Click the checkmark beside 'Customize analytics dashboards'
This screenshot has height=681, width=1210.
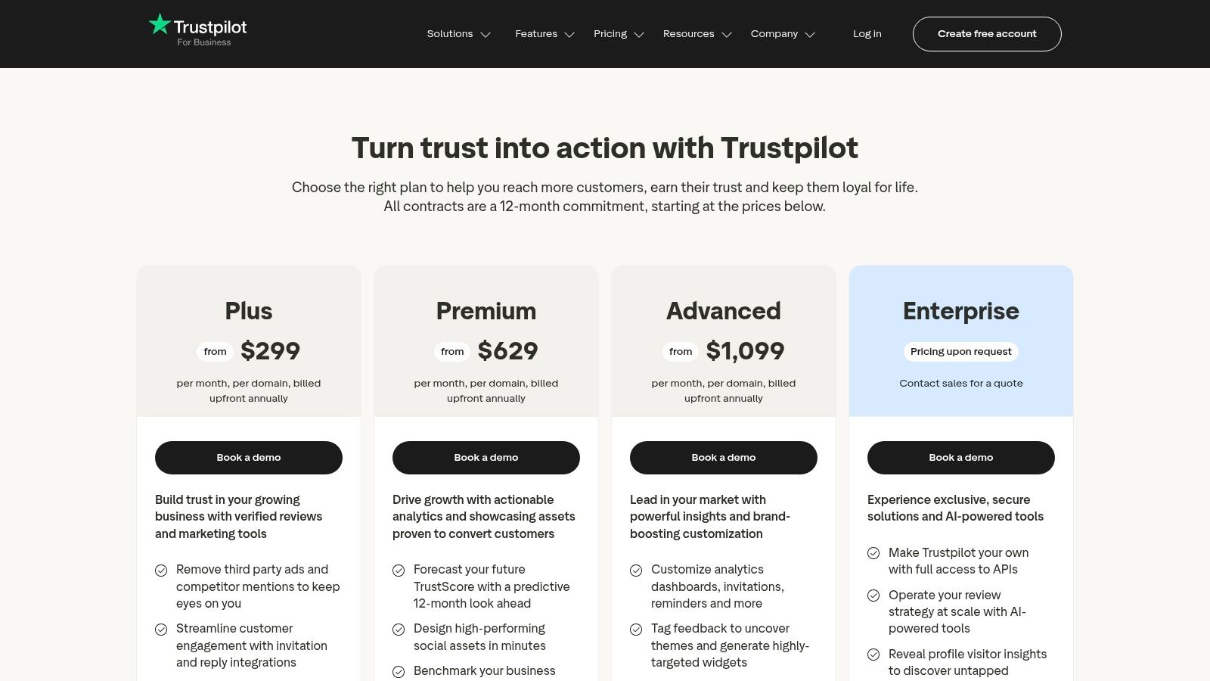pos(637,569)
